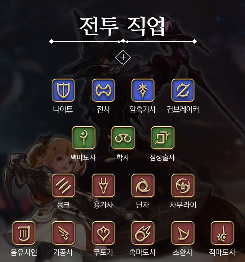
Task: Click the 백마도사 staff icon
Action: tap(84, 138)
